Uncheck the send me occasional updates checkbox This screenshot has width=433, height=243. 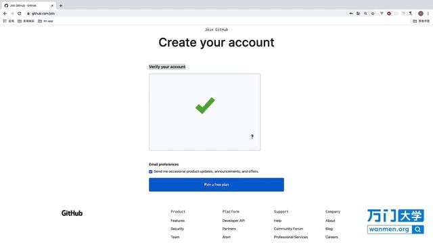click(x=150, y=171)
